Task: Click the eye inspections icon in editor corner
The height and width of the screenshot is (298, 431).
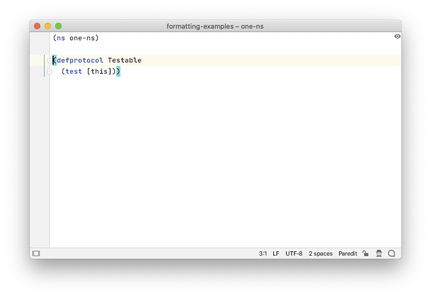Action: click(x=397, y=36)
